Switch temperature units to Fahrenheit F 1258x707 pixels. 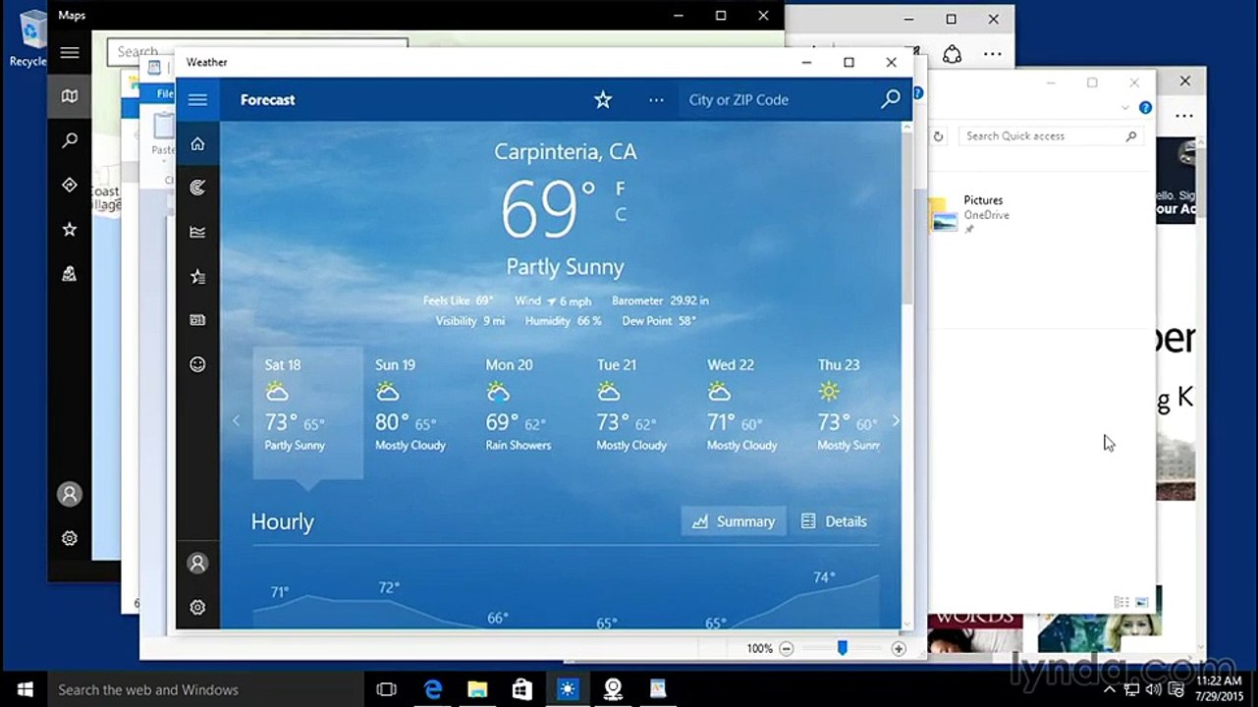tap(621, 189)
